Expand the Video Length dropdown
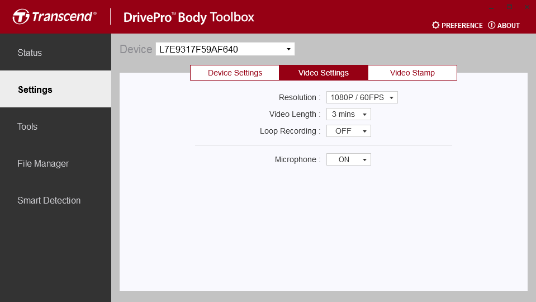Viewport: 536px width, 302px height. tap(349, 114)
